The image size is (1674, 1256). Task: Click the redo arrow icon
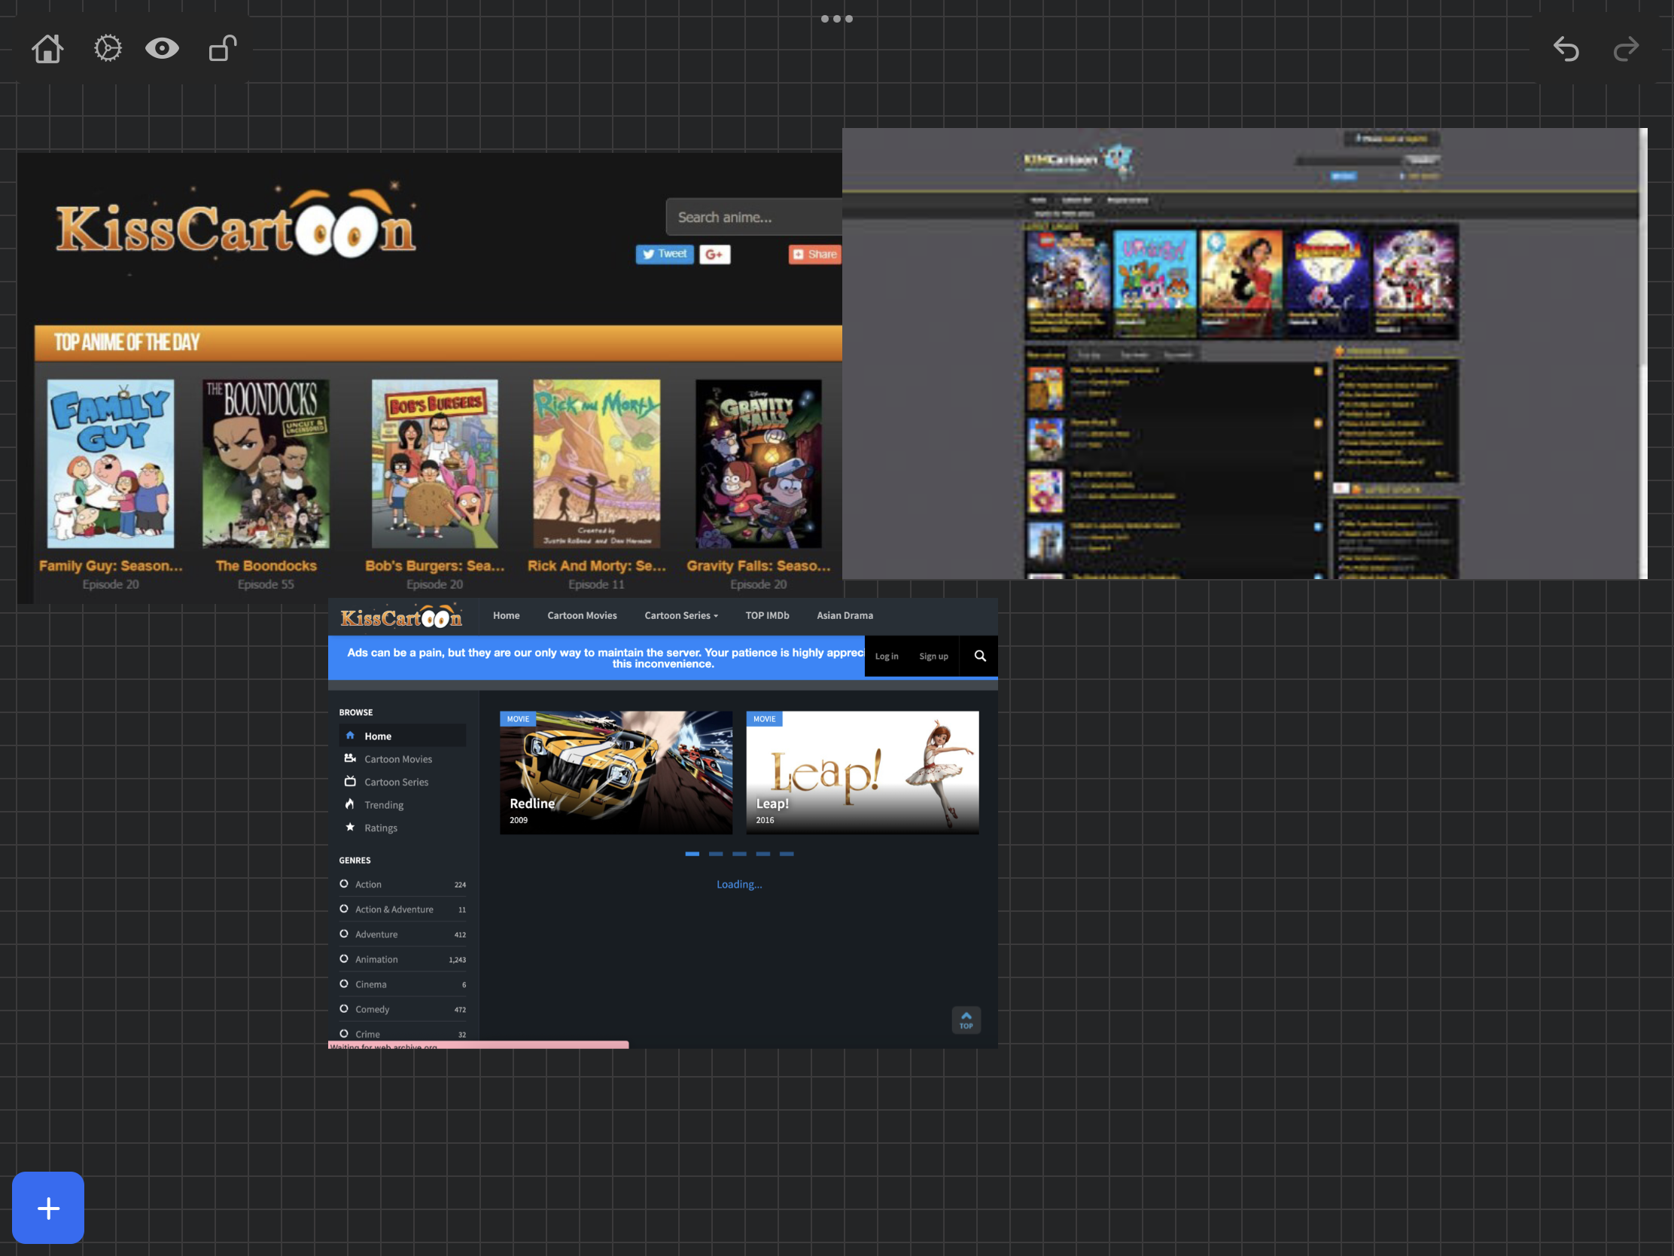(1626, 49)
